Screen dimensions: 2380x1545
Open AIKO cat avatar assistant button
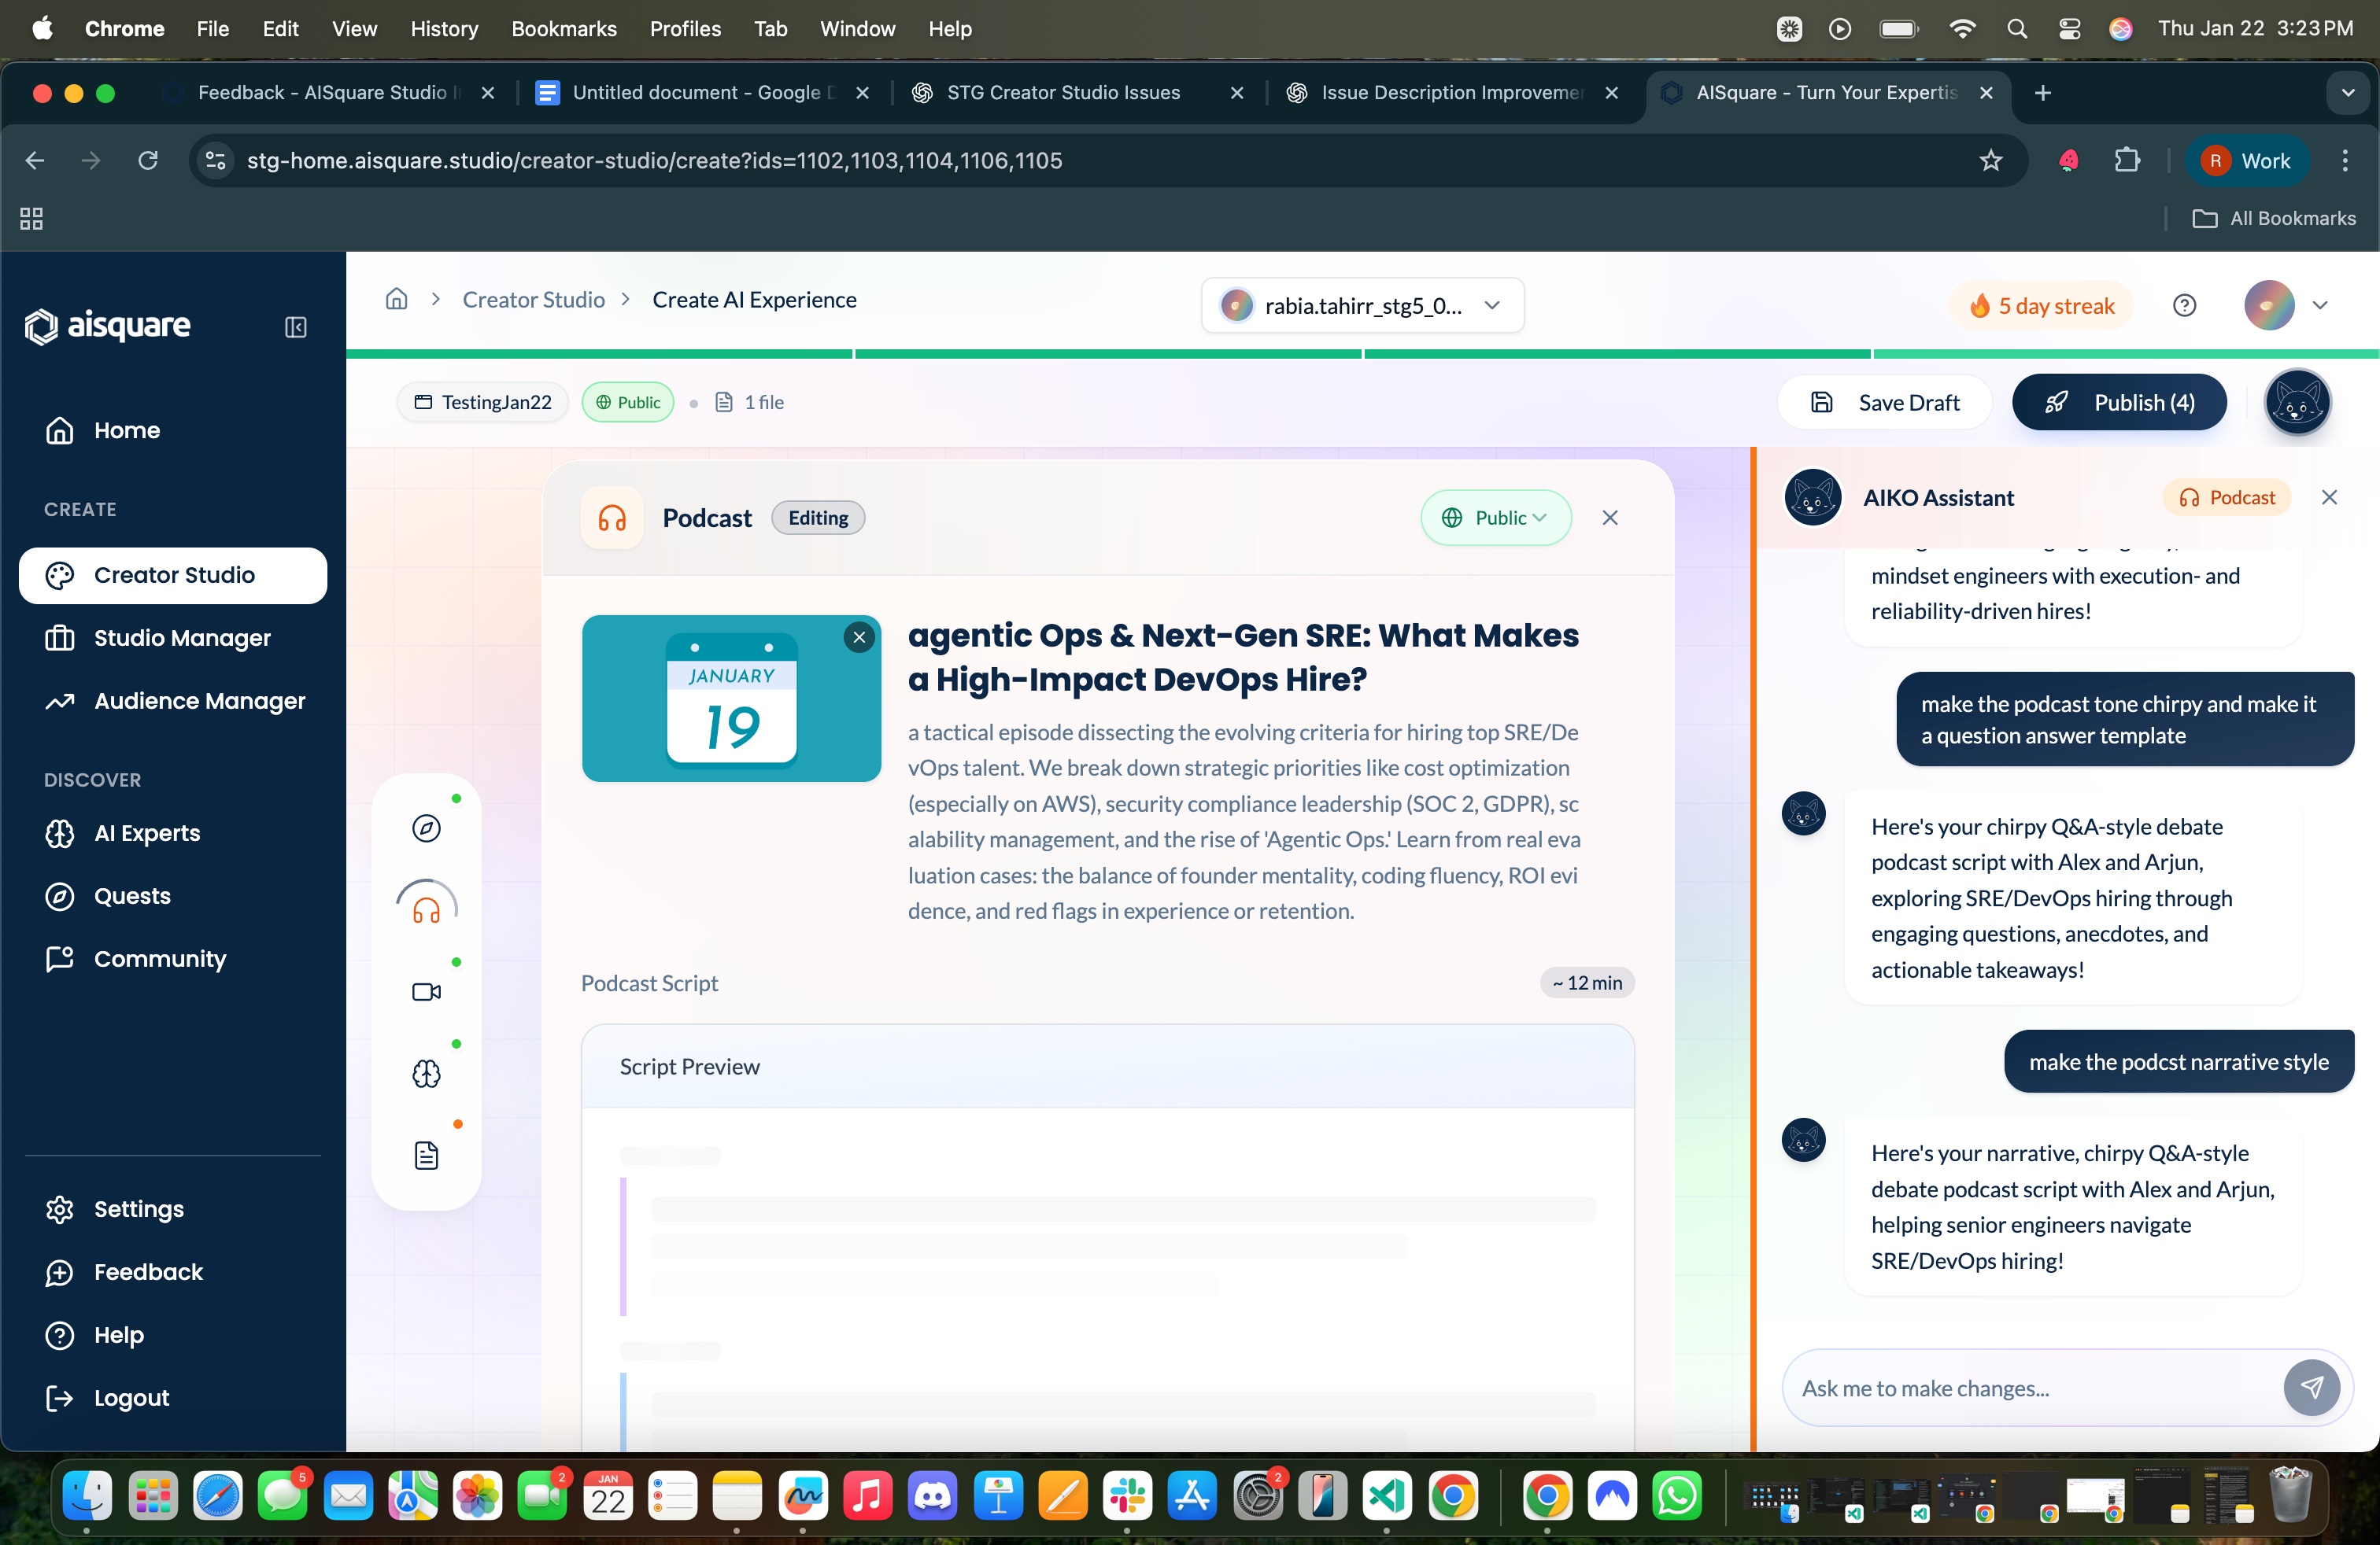coord(2297,403)
